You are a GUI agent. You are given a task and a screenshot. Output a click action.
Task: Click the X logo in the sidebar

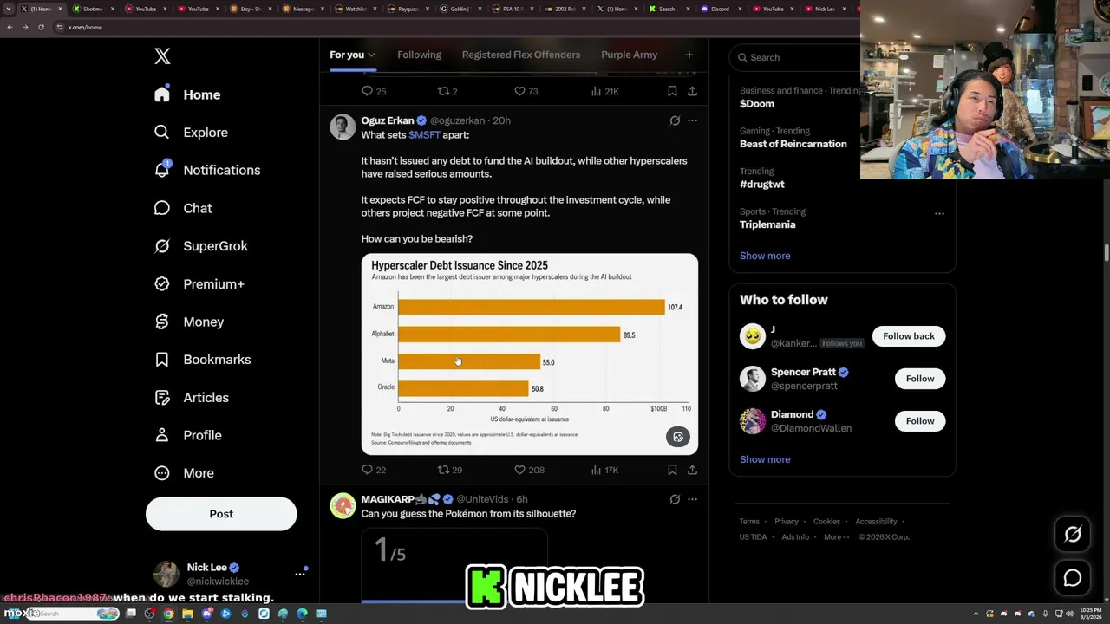coord(162,56)
